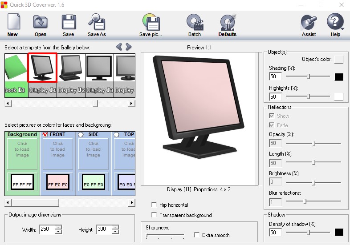Go to previous gallery page arrow
350x245 pixels.
click(119, 47)
